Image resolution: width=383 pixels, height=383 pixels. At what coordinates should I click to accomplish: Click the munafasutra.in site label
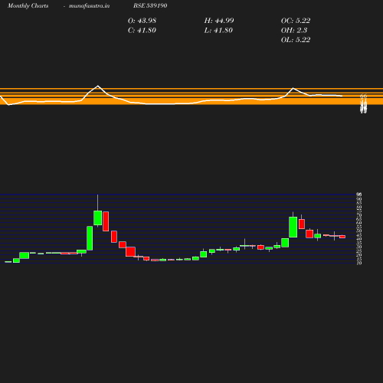[x=89, y=6]
